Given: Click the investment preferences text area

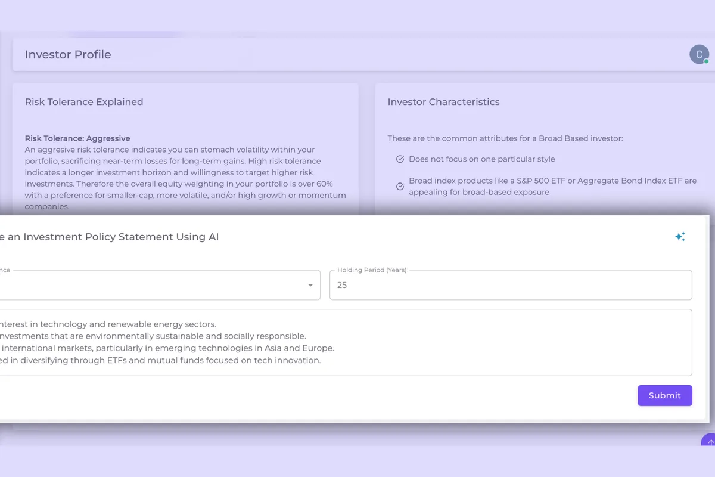Looking at the screenshot, I should coord(346,342).
